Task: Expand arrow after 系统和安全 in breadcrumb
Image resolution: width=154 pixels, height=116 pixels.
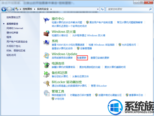Action: 51,9
